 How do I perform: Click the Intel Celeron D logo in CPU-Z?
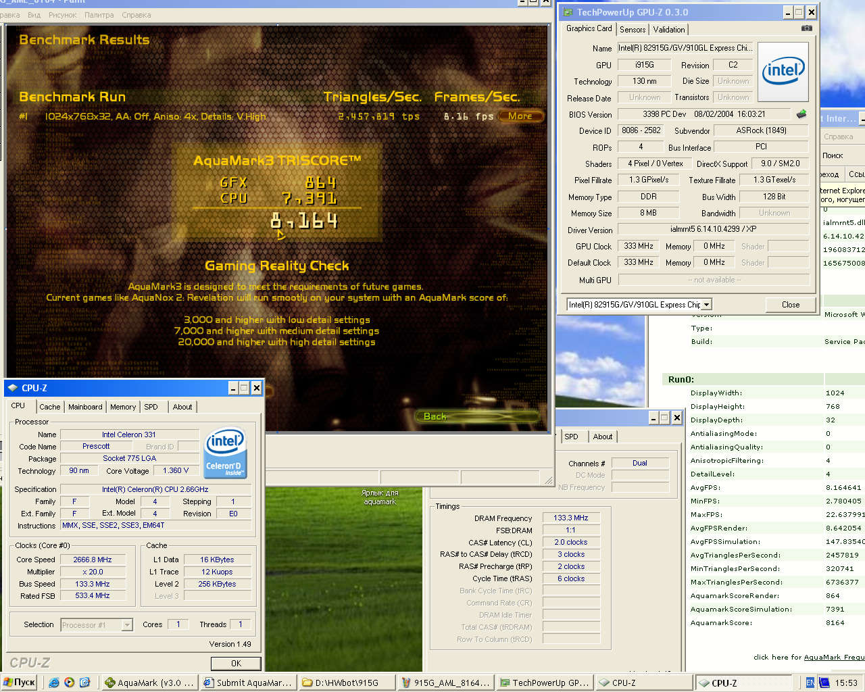(225, 451)
